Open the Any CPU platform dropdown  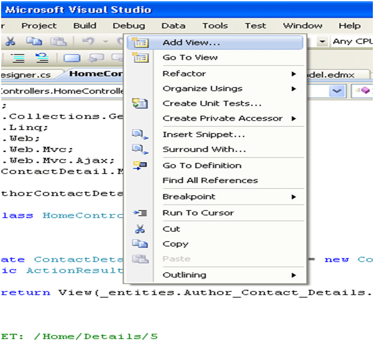(322, 41)
